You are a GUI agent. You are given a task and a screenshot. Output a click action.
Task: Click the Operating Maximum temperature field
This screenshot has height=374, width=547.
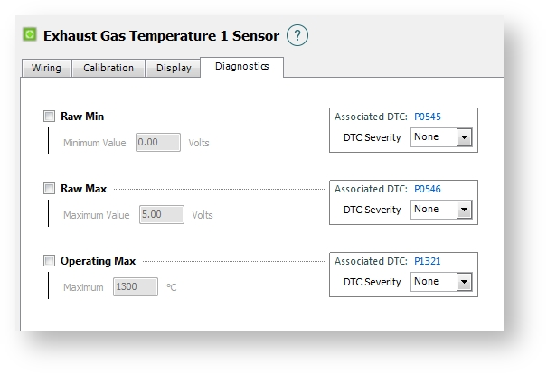(136, 287)
